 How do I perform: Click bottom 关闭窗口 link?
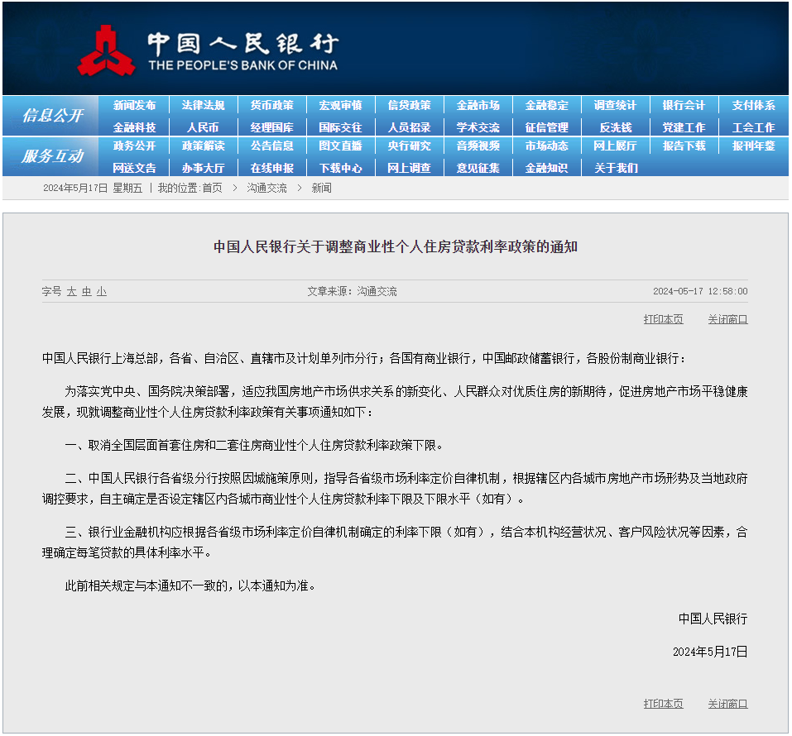click(x=727, y=703)
